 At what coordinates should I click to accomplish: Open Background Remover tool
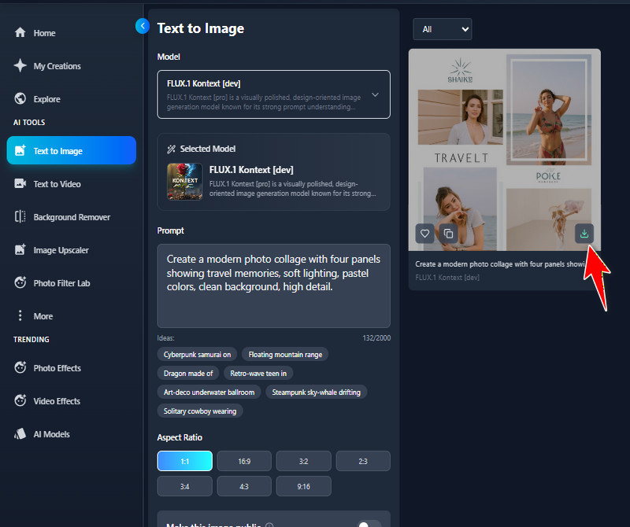[x=72, y=217]
